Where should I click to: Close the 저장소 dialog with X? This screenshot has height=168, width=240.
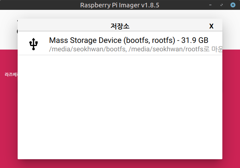211,26
